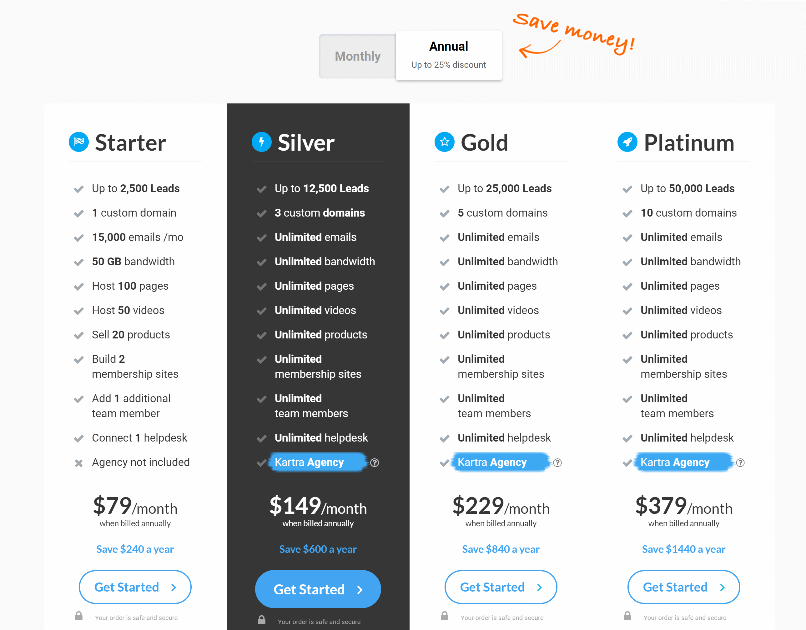The width and height of the screenshot is (806, 630).
Task: Click the Platinum plan rocket icon
Action: pos(627,142)
